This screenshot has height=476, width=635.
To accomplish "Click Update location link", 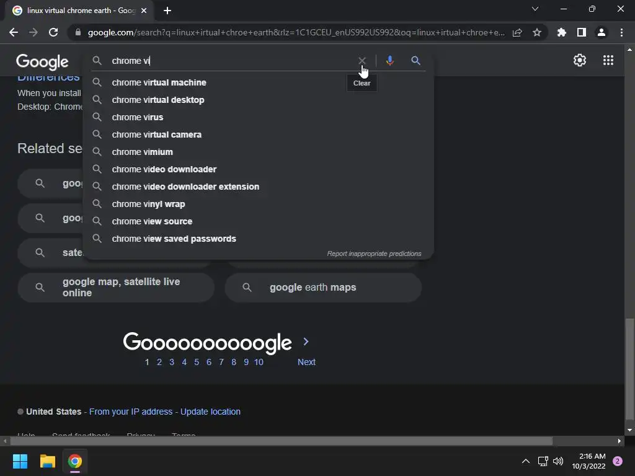I will point(210,412).
